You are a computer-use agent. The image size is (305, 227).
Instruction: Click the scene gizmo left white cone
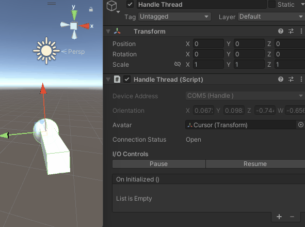click(65, 25)
